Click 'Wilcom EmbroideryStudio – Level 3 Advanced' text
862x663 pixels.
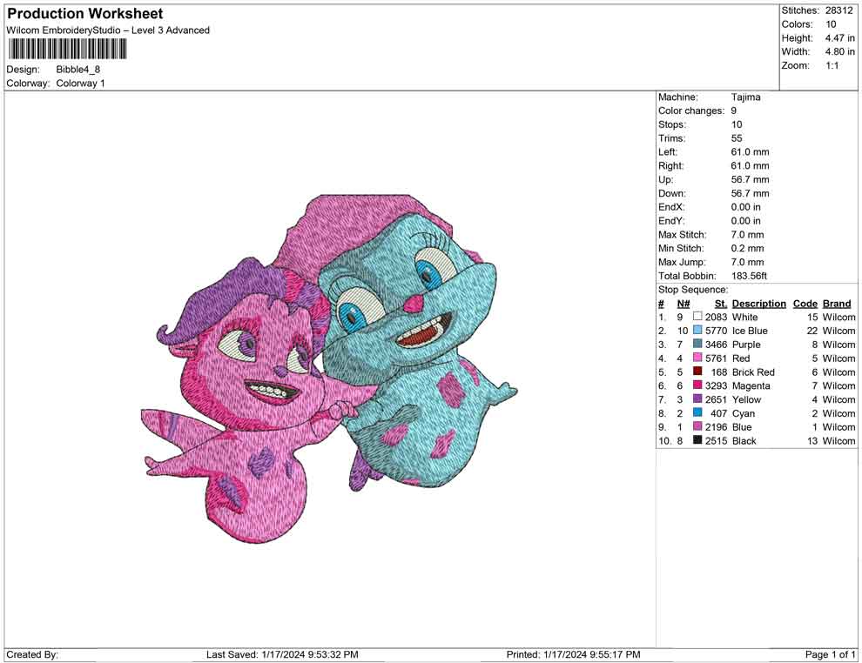tap(108, 30)
